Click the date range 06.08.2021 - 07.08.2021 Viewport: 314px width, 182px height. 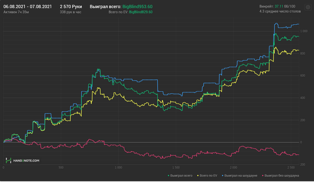(27, 7)
